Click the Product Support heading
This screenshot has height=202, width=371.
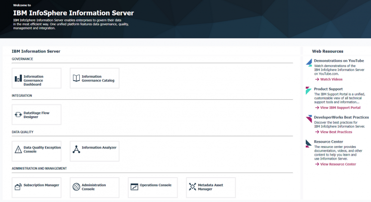pyautogui.click(x=328, y=89)
